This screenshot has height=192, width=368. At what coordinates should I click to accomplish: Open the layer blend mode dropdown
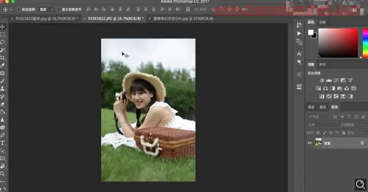click(x=323, y=125)
